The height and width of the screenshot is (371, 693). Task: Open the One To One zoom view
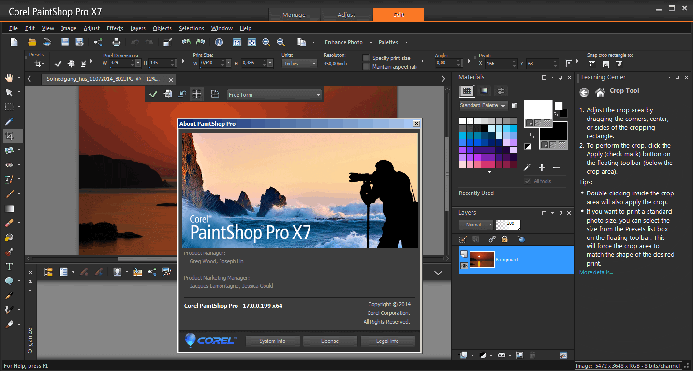[x=237, y=43]
